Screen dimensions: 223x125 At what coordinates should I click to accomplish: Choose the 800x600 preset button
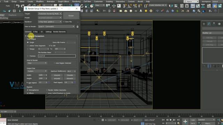pyautogui.click(x=70, y=78)
